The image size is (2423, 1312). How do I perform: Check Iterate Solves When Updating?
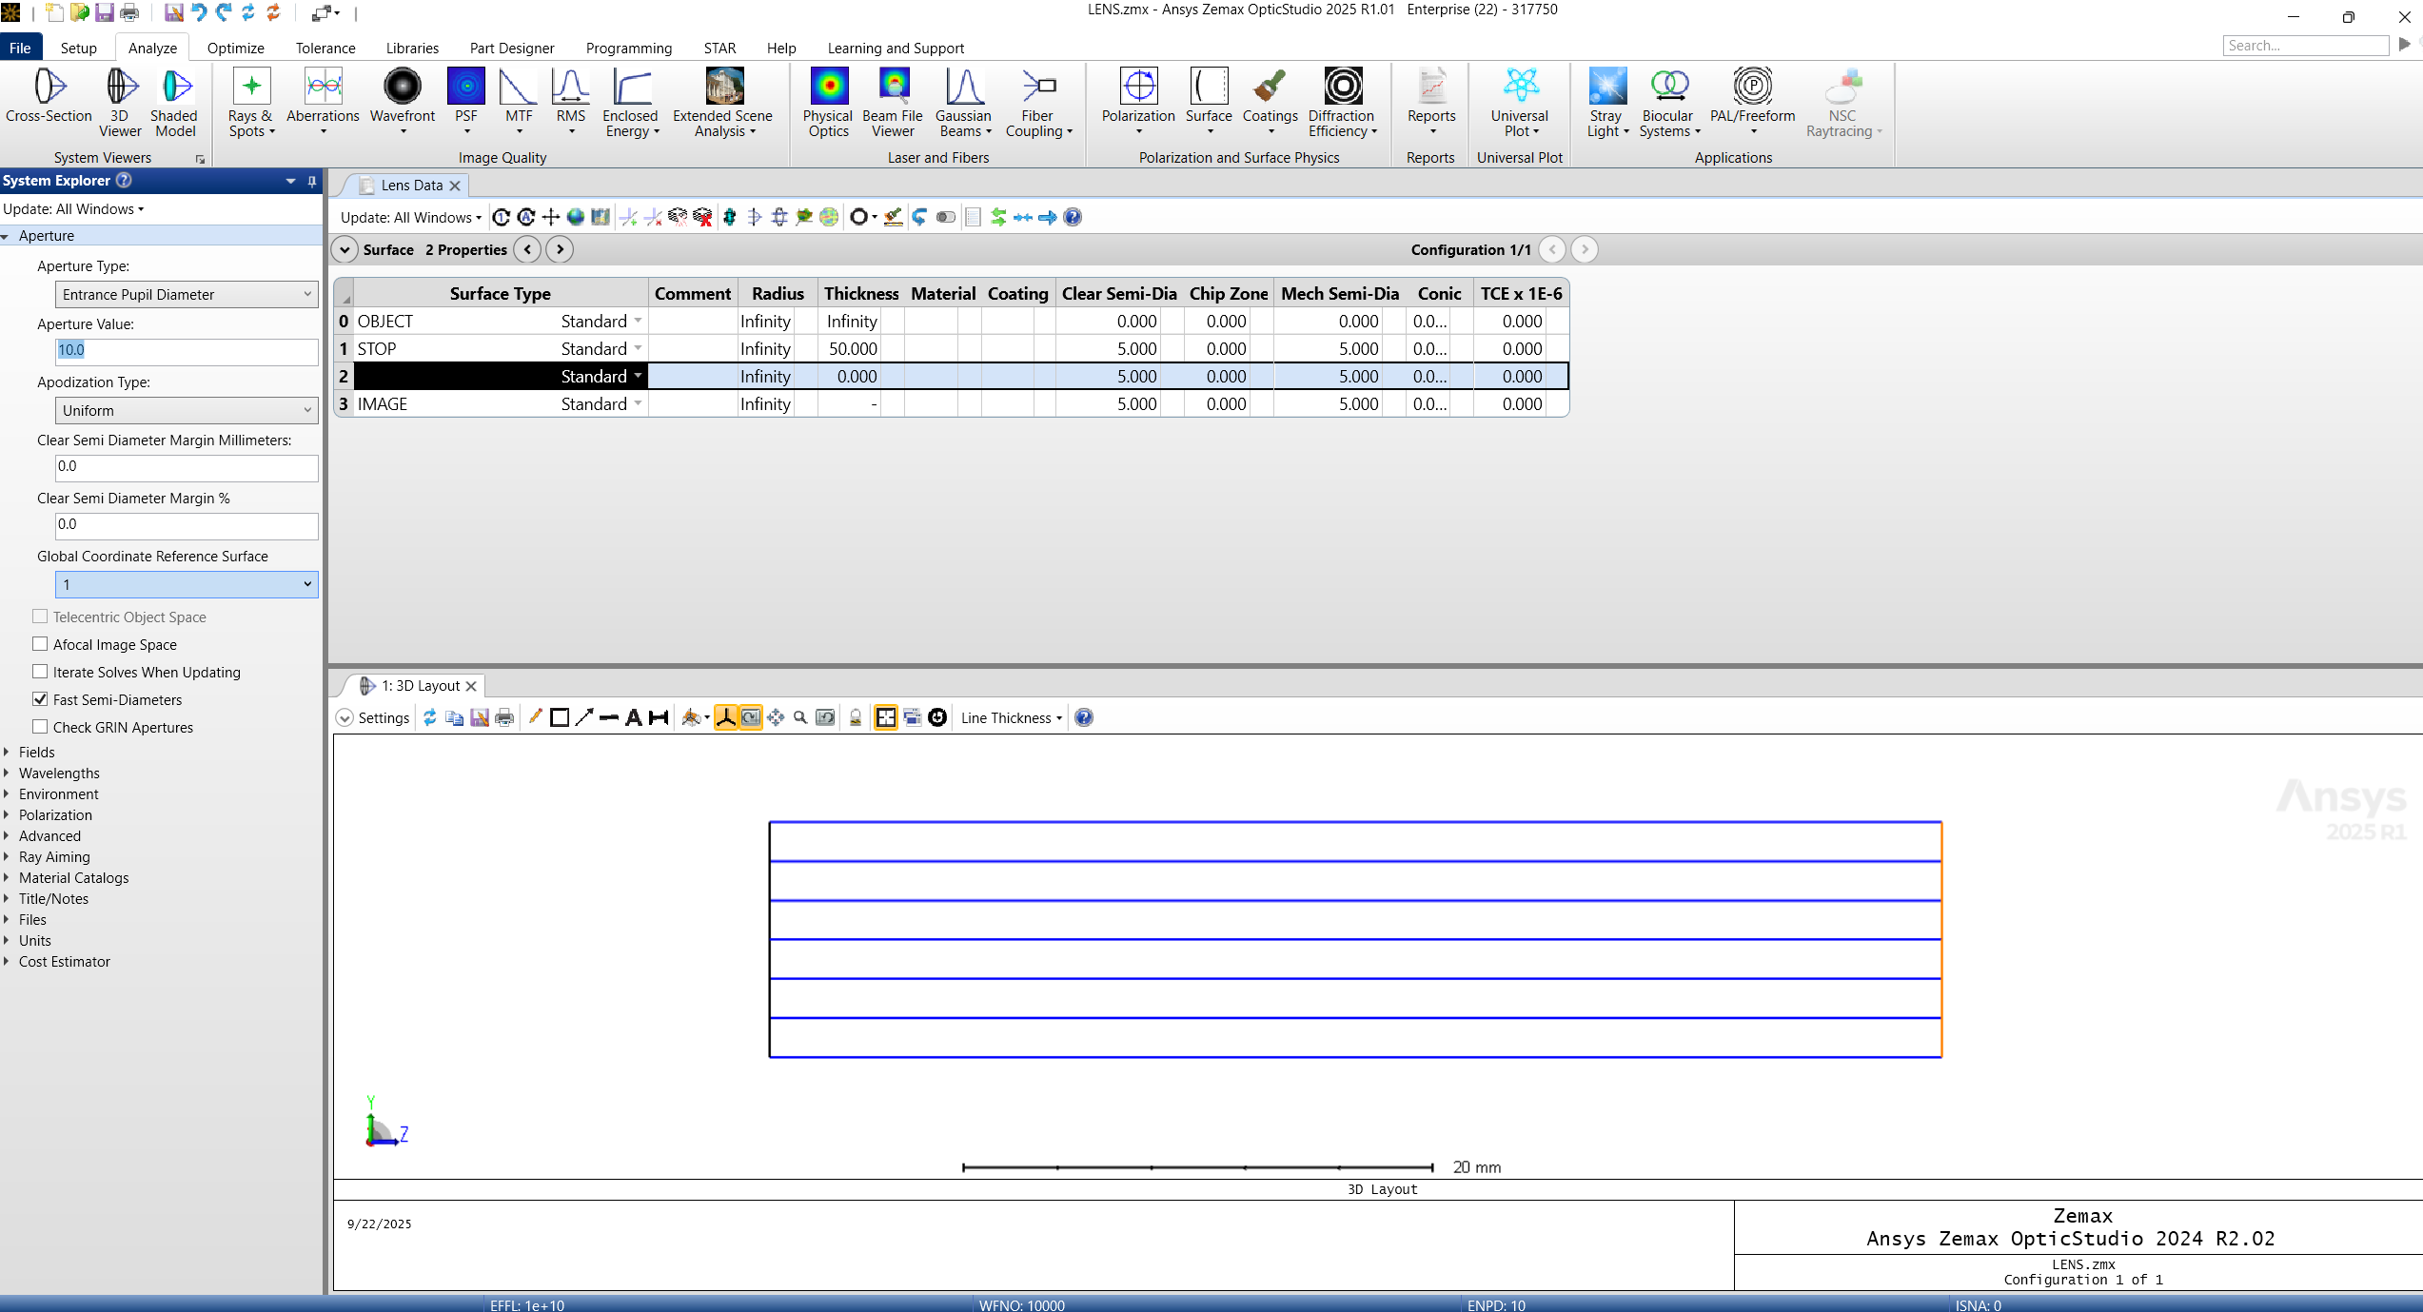[41, 672]
